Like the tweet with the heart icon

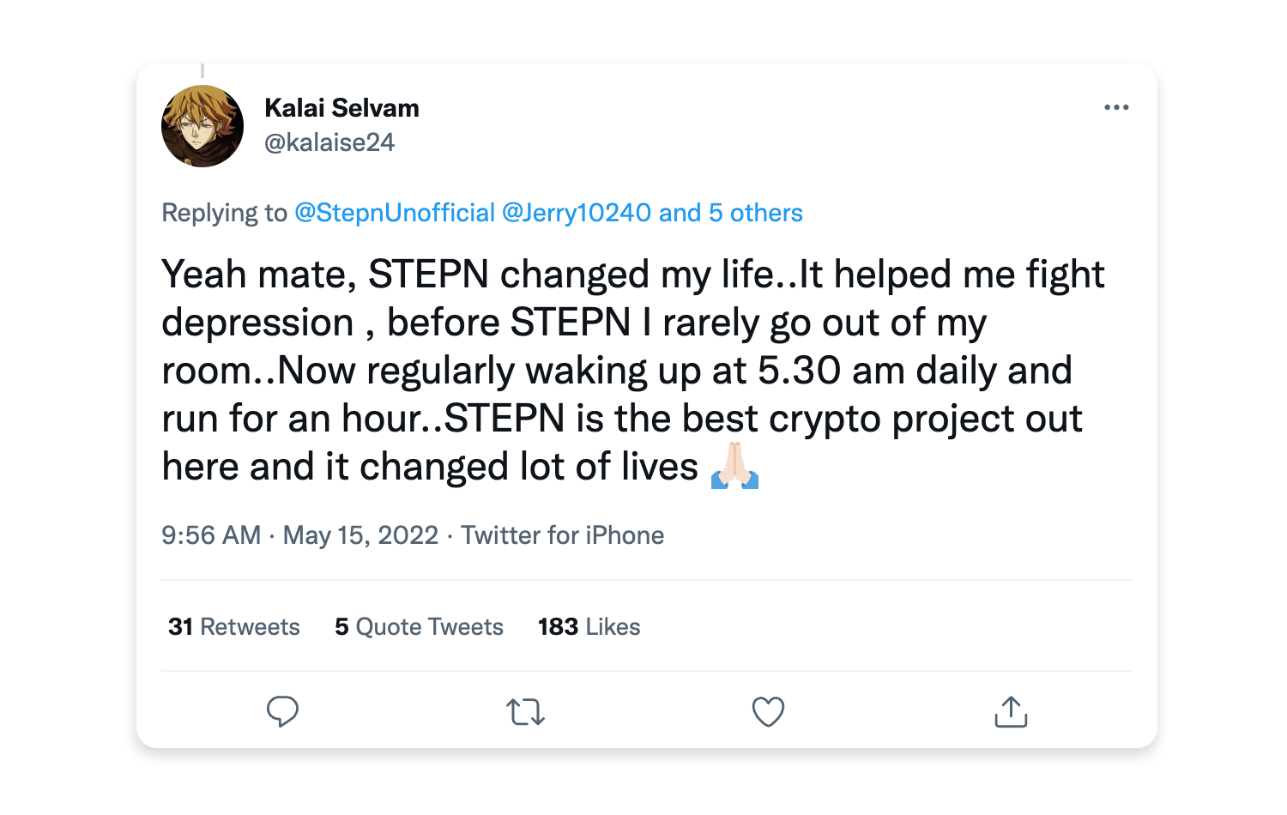(x=768, y=712)
